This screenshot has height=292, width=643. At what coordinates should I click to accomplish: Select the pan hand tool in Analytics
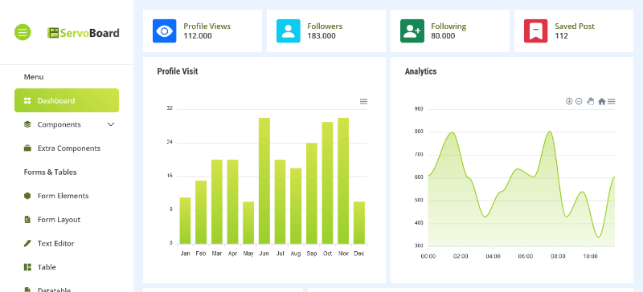coord(590,102)
